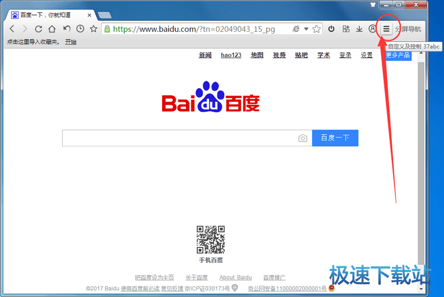Click 开始 to import favorites
The width and height of the screenshot is (444, 297).
pos(71,42)
